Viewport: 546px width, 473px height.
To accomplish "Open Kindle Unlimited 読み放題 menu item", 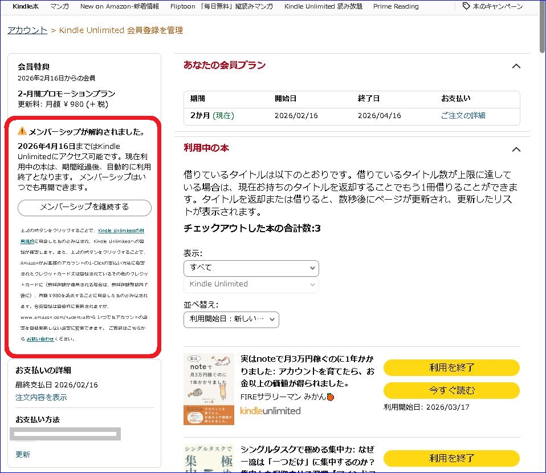I will 323,6.
